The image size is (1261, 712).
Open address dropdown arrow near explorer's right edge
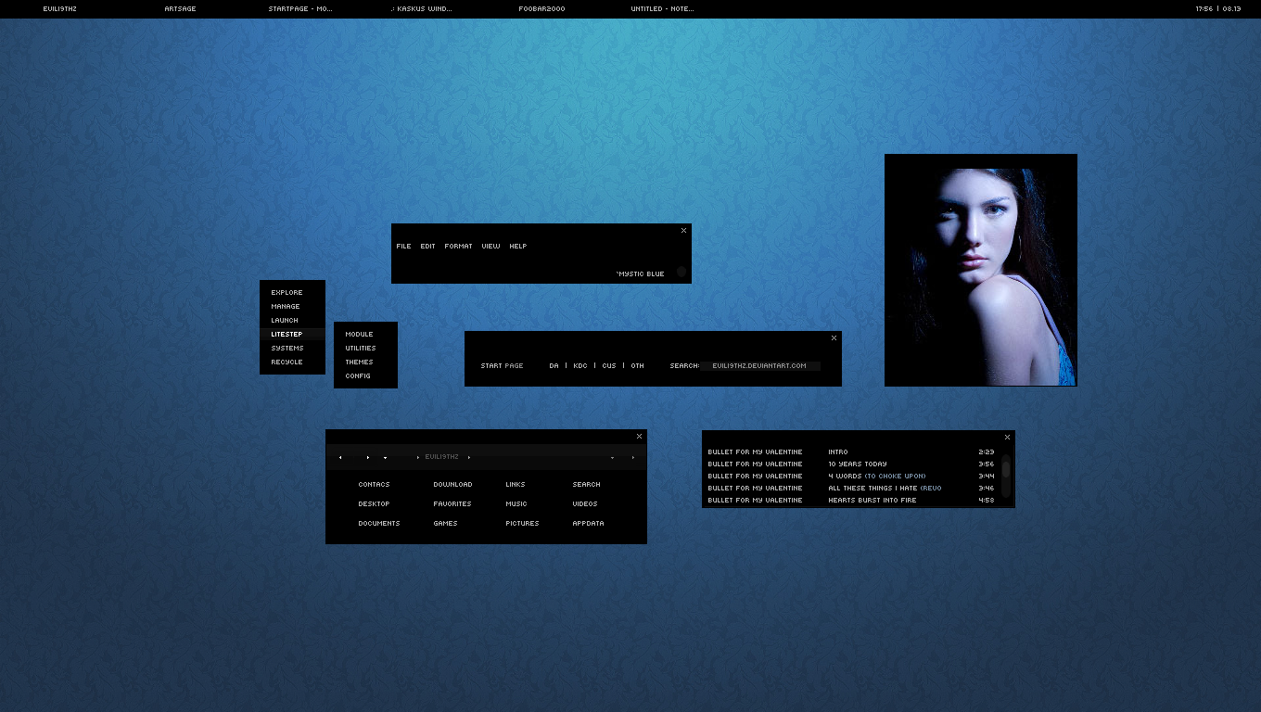612,457
